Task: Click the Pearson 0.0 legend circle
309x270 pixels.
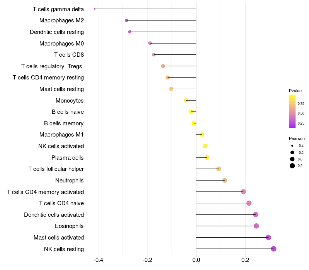Action: click(x=292, y=159)
